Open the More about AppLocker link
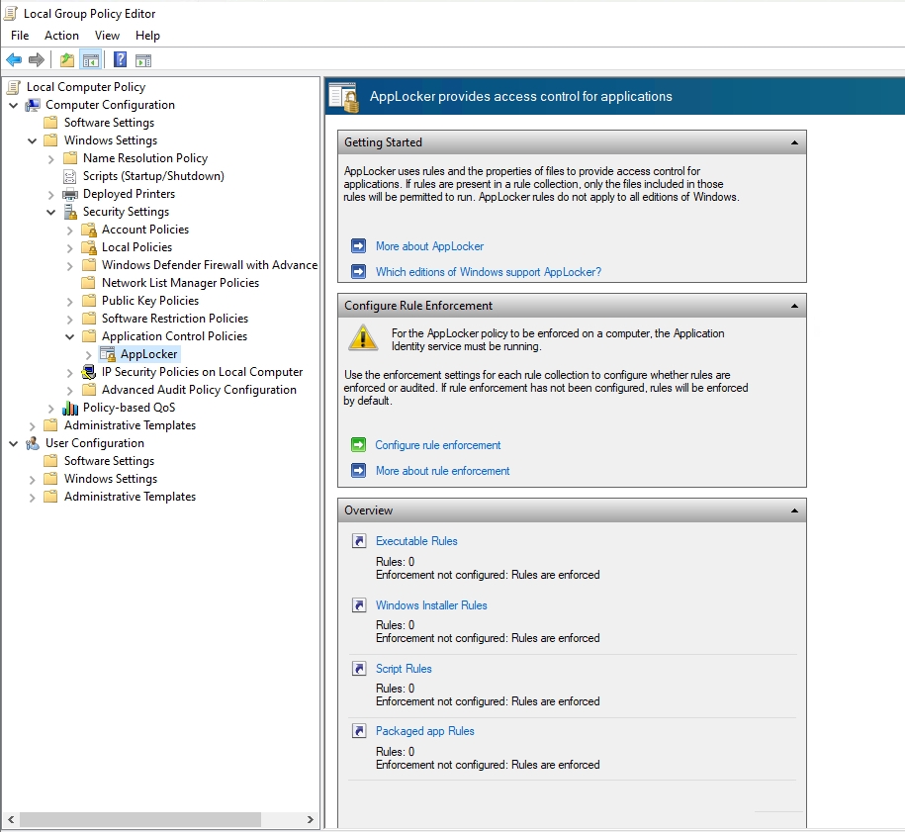This screenshot has height=832, width=905. point(429,246)
